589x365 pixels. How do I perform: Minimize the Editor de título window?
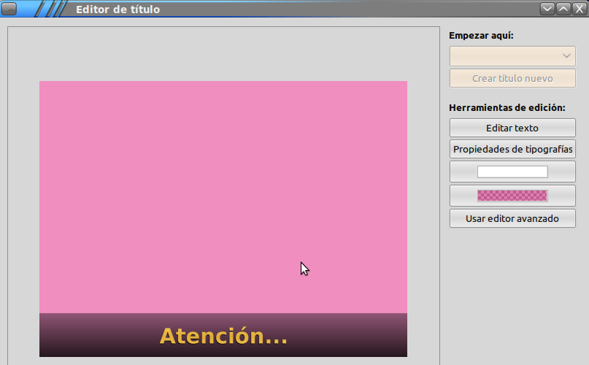(547, 8)
